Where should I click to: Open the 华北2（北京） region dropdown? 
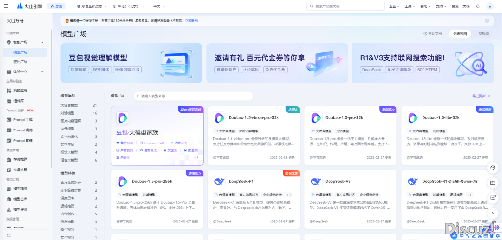pyautogui.click(x=129, y=6)
